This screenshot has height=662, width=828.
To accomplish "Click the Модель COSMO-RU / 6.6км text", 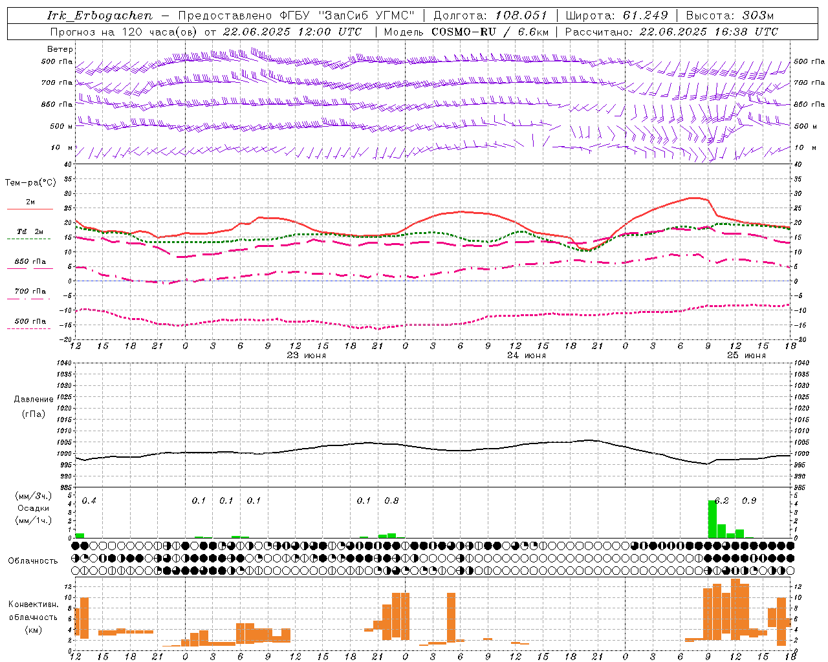I will click(466, 32).
